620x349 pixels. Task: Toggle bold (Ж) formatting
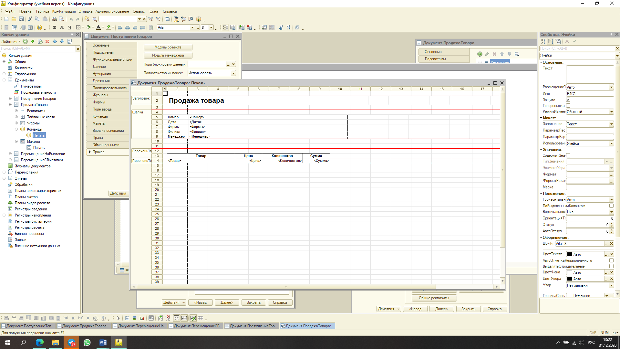[x=55, y=27]
